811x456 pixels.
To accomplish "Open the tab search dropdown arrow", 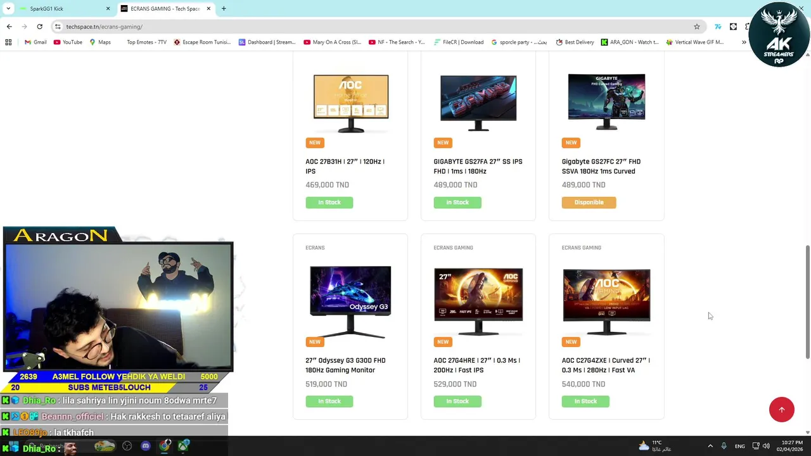I will coord(8,9).
